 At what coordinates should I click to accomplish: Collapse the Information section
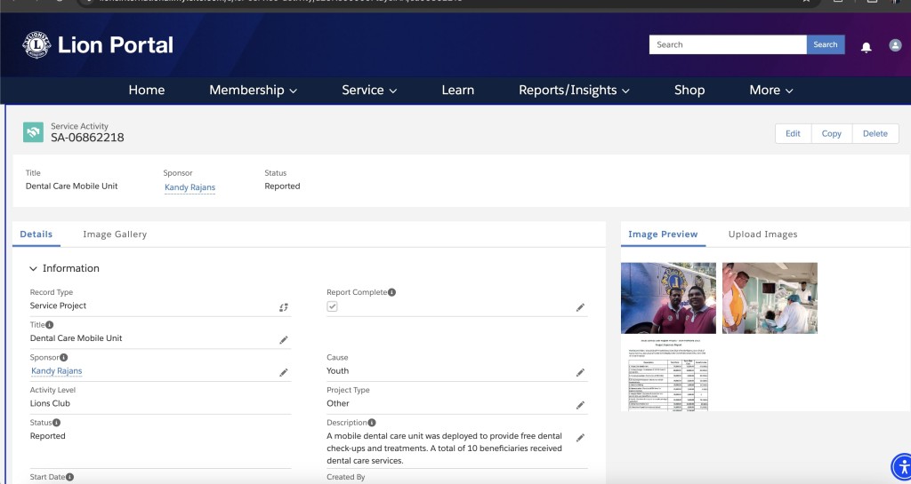[x=33, y=268]
